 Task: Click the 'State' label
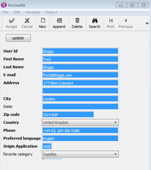(8, 107)
